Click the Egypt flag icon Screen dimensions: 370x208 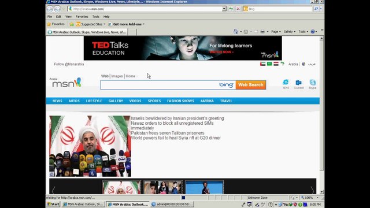click(276, 64)
